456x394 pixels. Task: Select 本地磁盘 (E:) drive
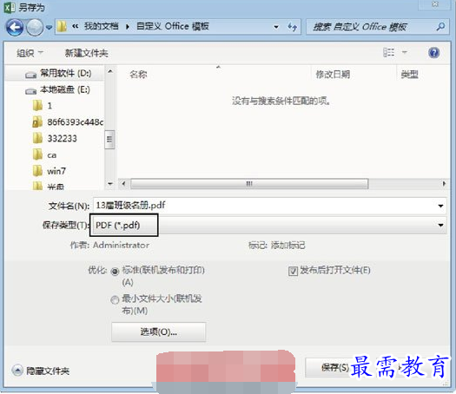57,89
